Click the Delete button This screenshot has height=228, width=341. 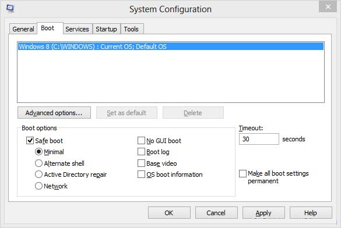(193, 113)
